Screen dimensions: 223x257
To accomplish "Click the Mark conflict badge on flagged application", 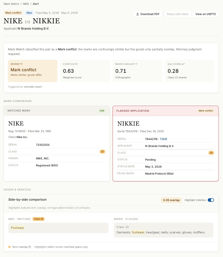I will 206,111.
